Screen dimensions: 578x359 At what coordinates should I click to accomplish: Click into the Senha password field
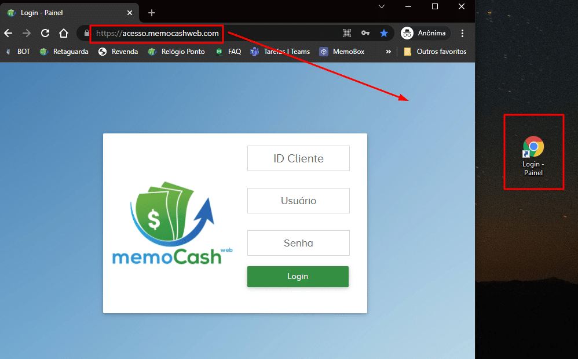pos(298,243)
